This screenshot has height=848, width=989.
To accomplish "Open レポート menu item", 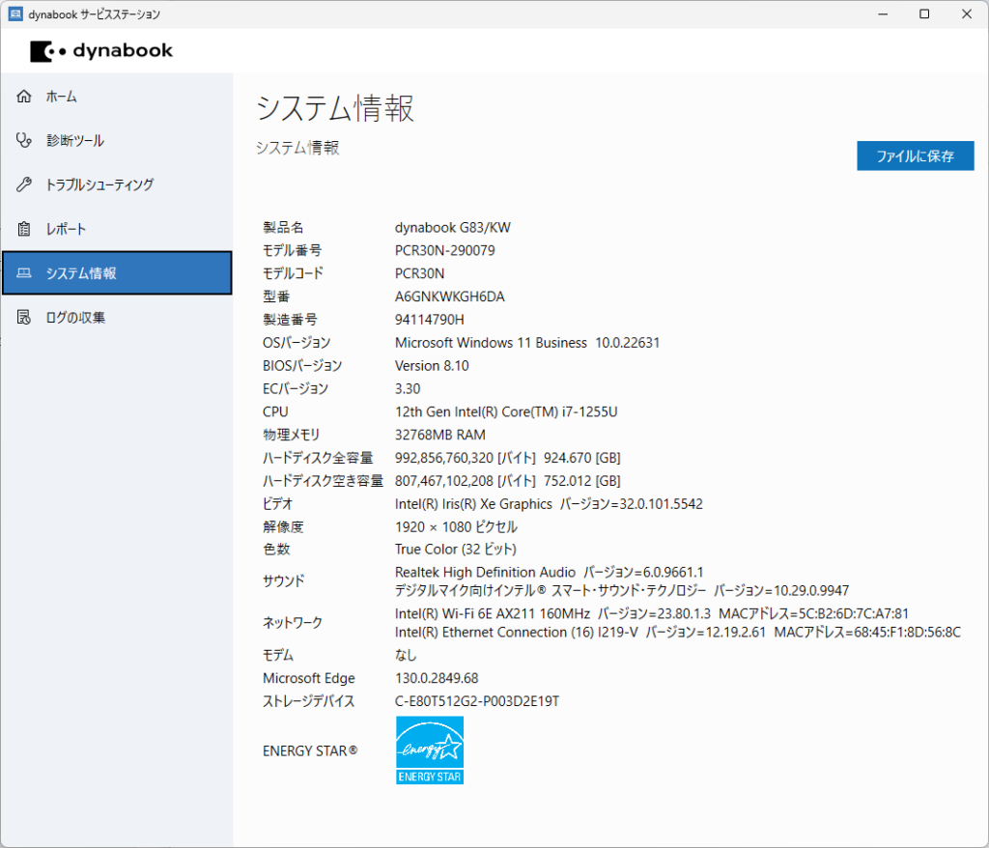I will click(x=117, y=228).
